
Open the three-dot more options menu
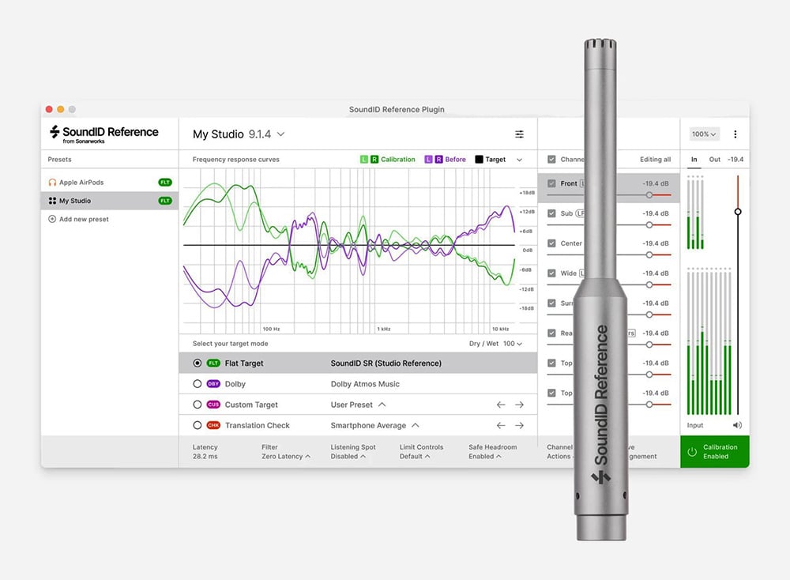735,134
